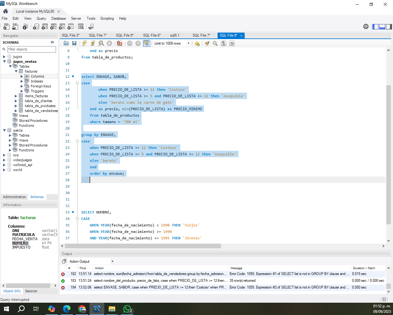393x315 pixels.
Task: Toggle word wrap button
Action: tap(232, 43)
